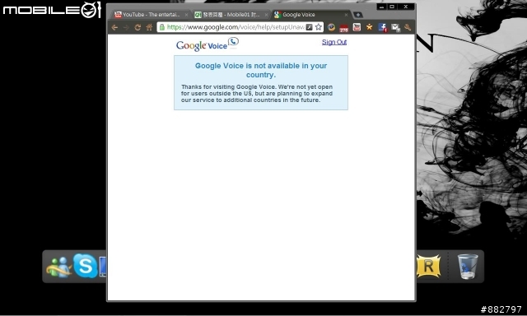Open the Facebook extension icon
This screenshot has width=527, height=316.
click(382, 27)
